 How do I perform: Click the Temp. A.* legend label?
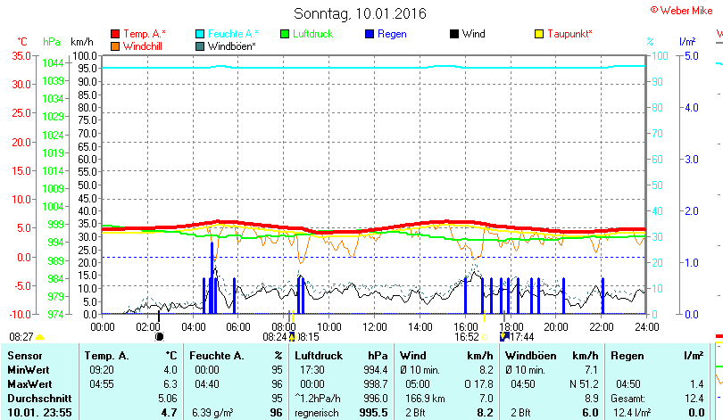tap(145, 34)
